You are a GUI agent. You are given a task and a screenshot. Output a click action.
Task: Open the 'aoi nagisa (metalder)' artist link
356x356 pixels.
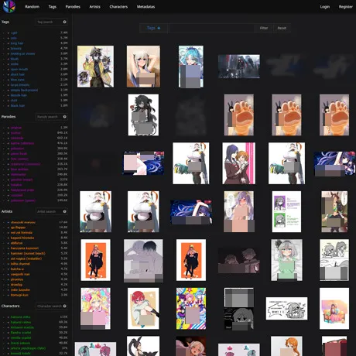(26, 258)
